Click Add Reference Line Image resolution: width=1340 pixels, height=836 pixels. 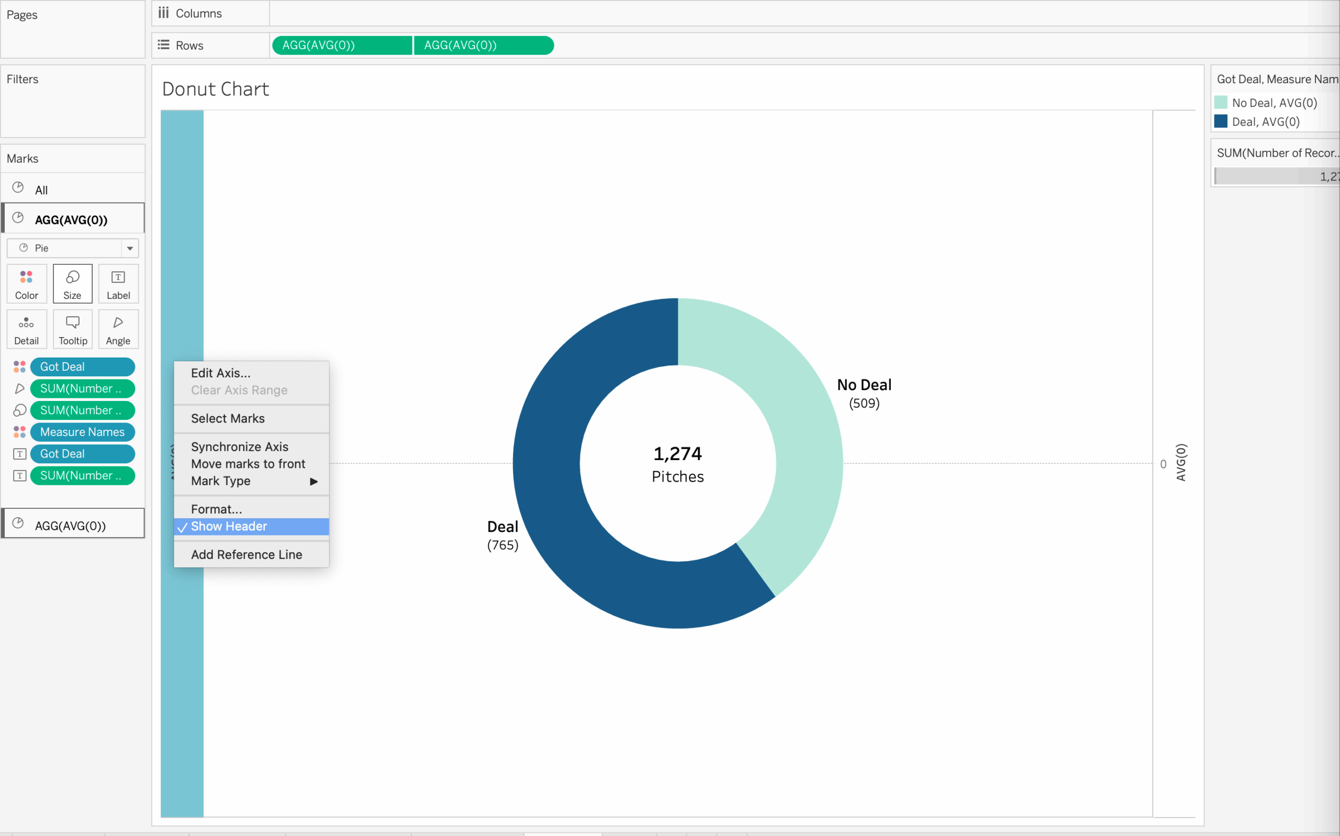(247, 554)
